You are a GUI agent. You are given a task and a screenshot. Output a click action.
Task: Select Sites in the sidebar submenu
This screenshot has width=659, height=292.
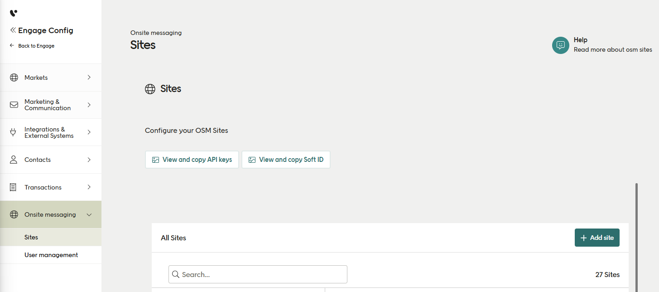(31, 237)
